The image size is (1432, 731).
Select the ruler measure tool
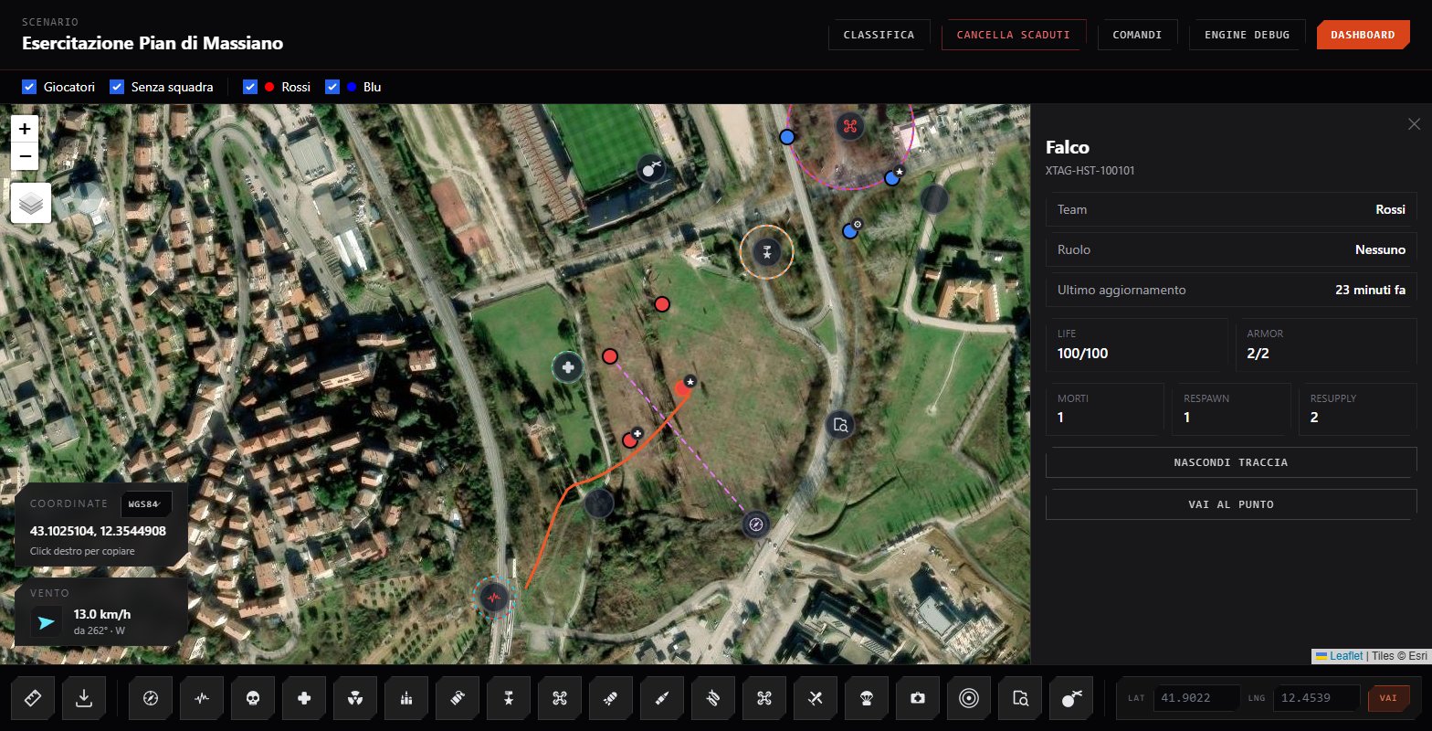pos(33,699)
